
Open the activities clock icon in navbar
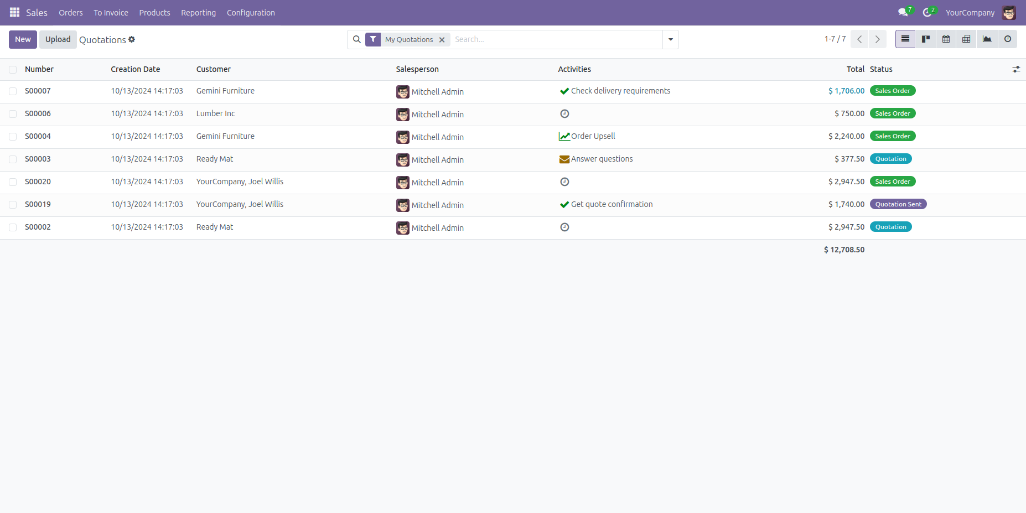click(927, 12)
